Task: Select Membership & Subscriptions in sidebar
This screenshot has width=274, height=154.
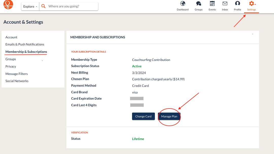Action: pyautogui.click(x=26, y=52)
